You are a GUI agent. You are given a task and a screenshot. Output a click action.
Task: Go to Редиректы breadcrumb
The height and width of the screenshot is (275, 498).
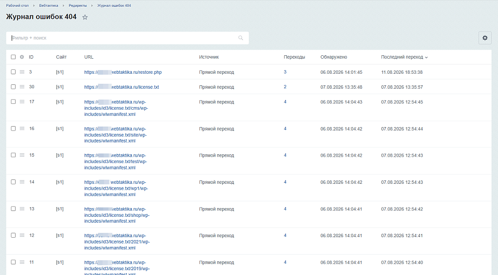pos(77,5)
